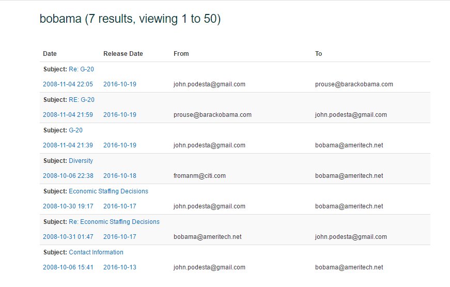450x287 pixels.
Task: Click the date 2008-10-06 15:41
Action: coord(68,267)
